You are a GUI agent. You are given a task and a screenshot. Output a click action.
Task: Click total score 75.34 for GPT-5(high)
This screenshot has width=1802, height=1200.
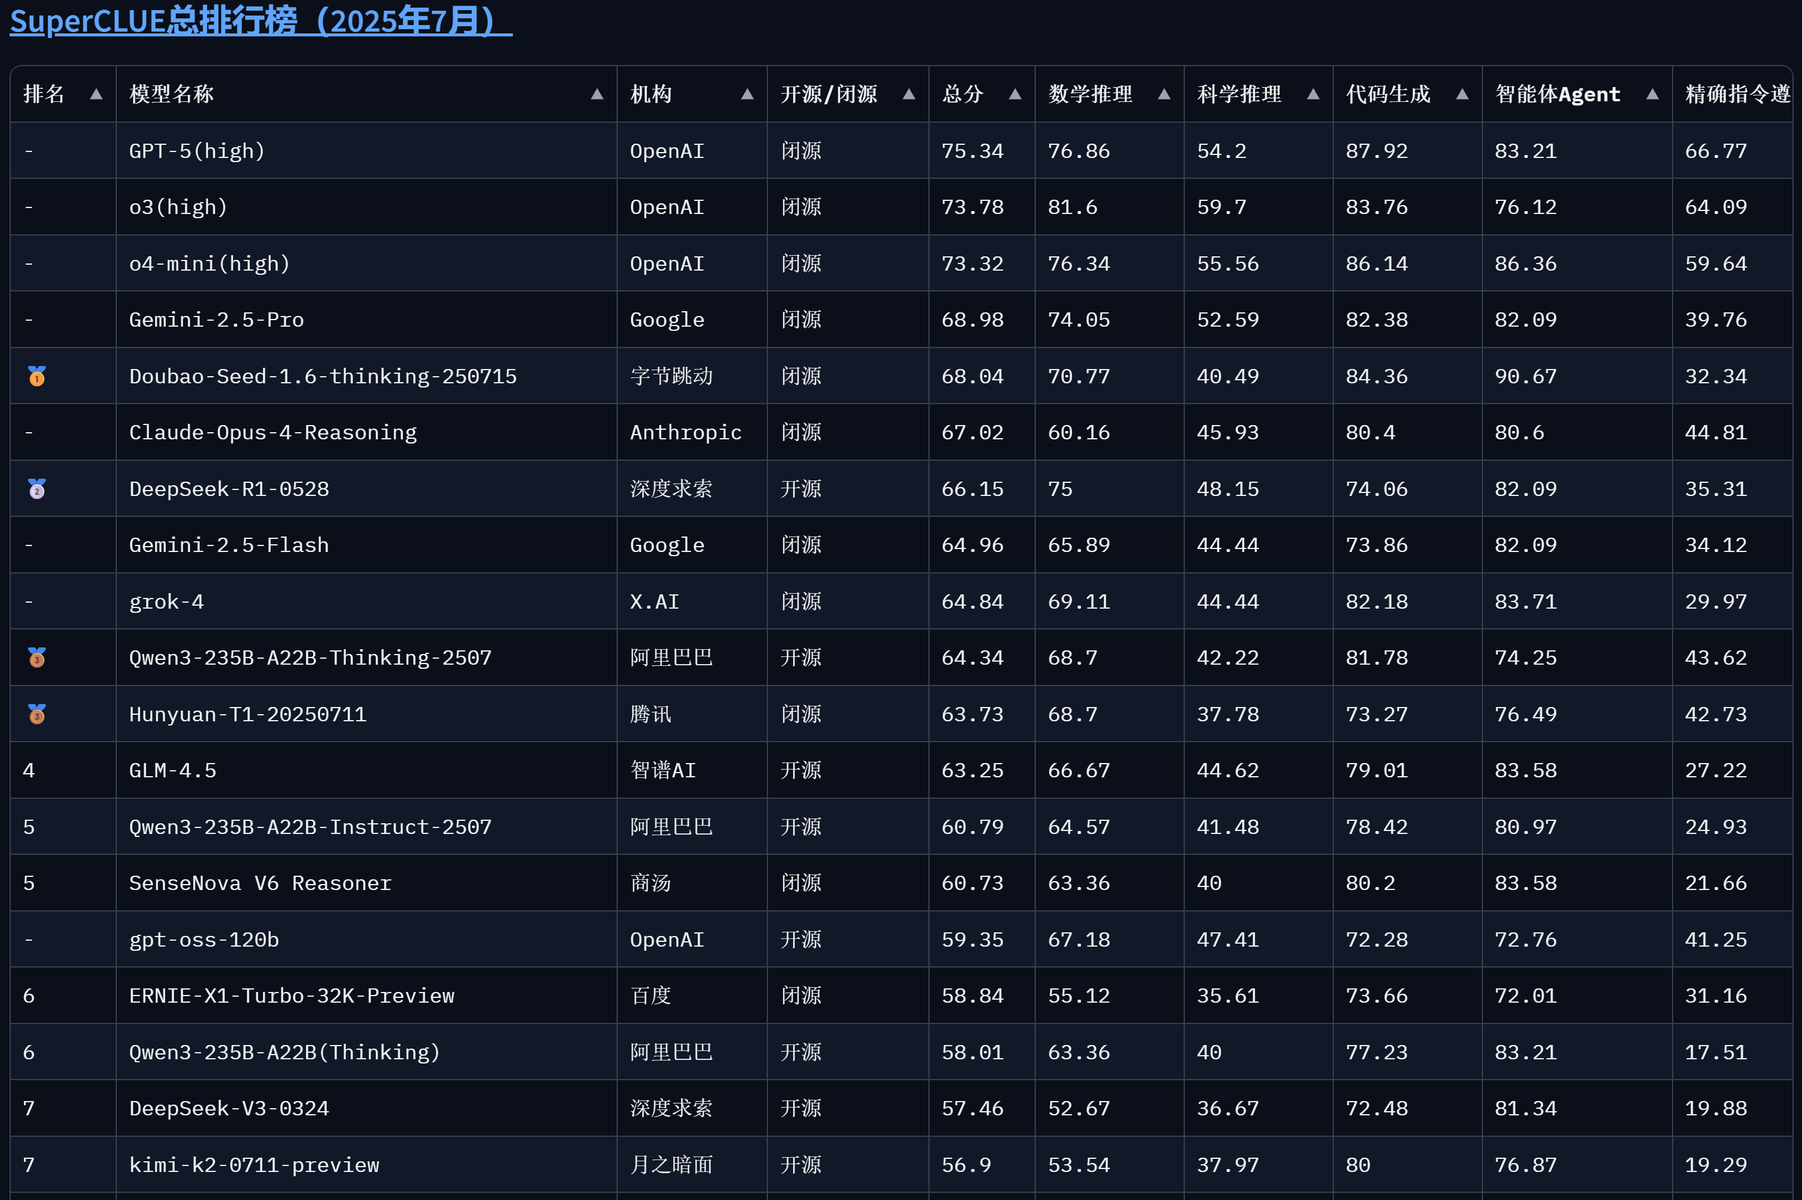tap(972, 151)
